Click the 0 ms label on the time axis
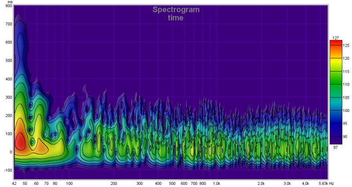The image size is (352, 187). coord(11,152)
